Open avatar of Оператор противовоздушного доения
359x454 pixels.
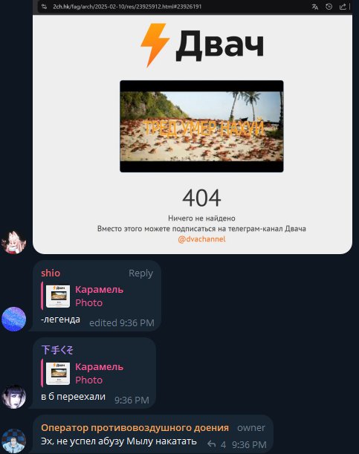coord(13,441)
